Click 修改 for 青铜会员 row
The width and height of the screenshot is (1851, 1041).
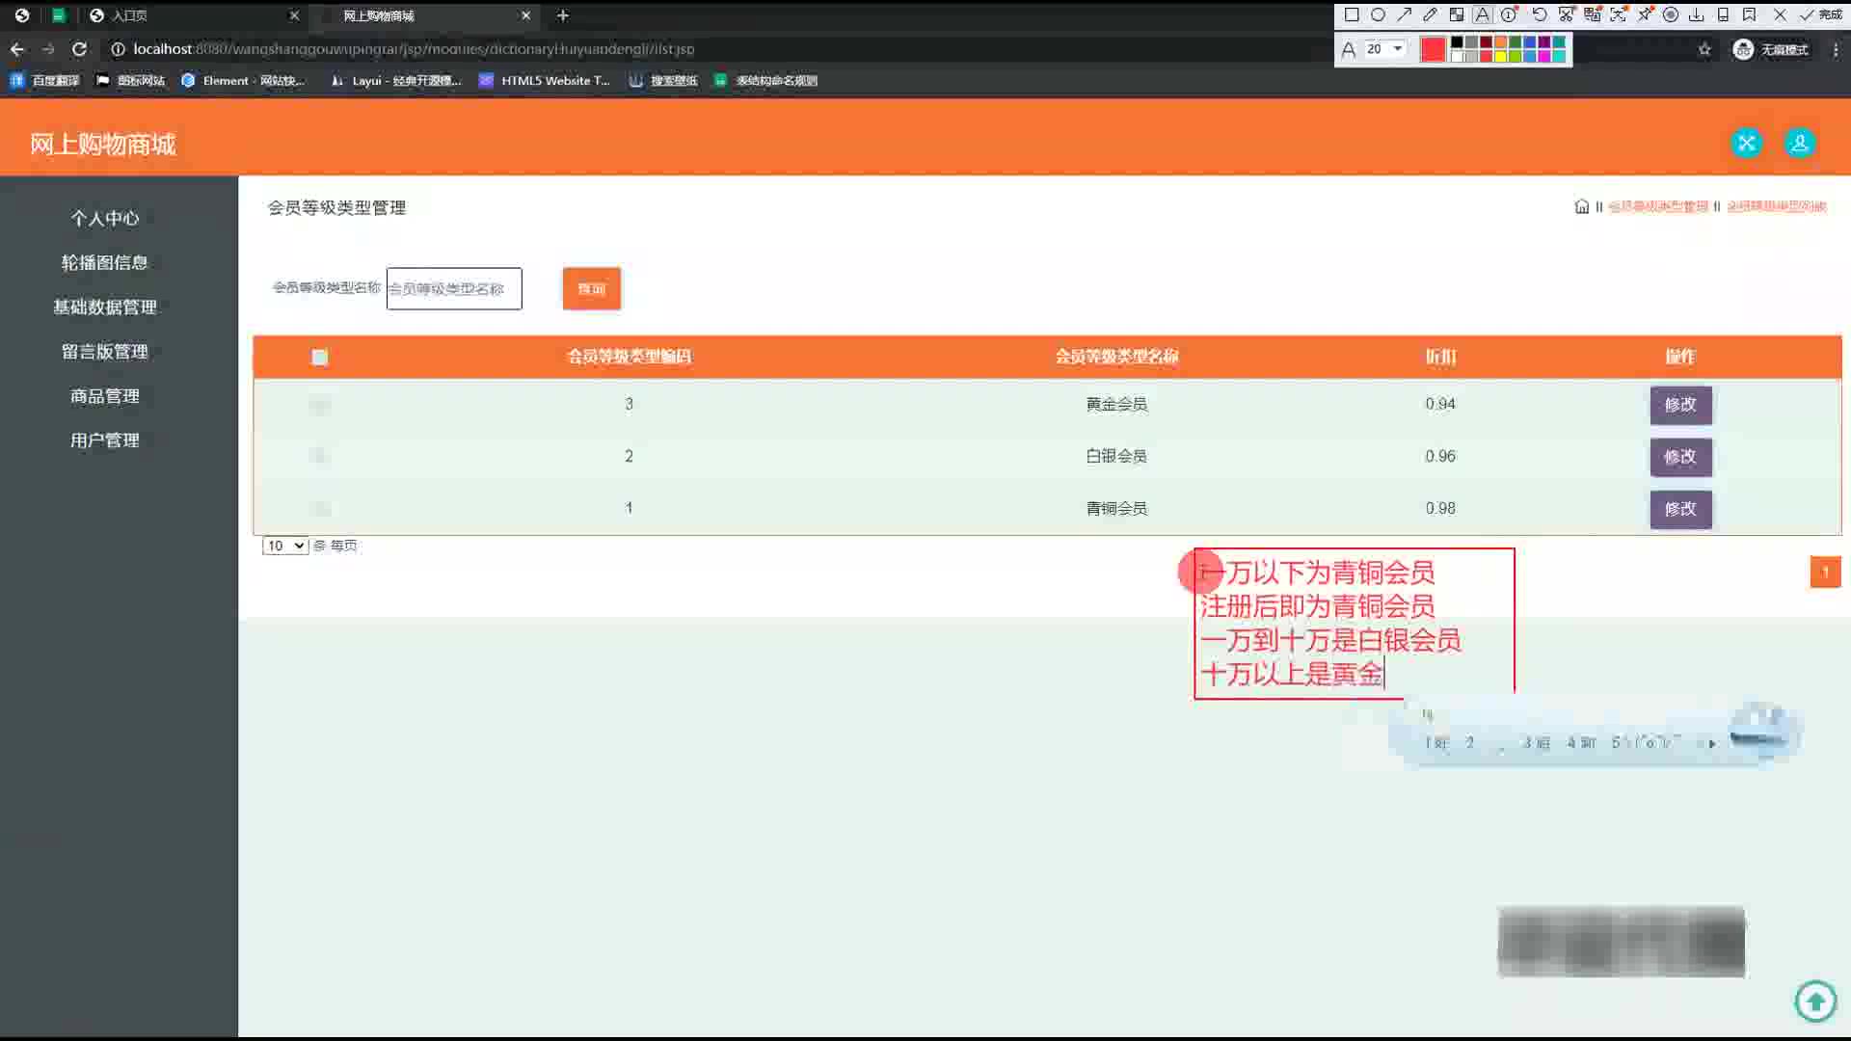pyautogui.click(x=1680, y=509)
